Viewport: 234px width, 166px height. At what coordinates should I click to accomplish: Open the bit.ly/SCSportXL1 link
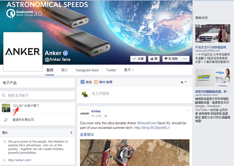[x=152, y=128]
